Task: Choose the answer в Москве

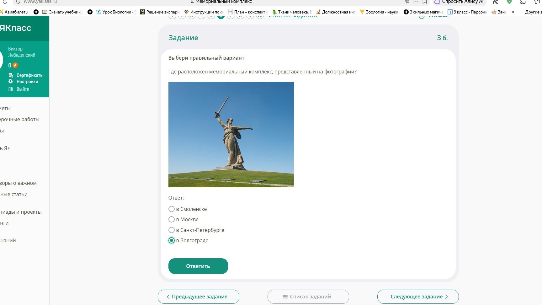Action: point(172,219)
